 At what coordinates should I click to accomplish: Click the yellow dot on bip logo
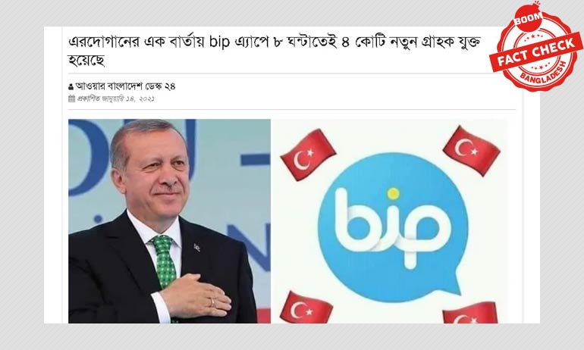click(x=393, y=193)
